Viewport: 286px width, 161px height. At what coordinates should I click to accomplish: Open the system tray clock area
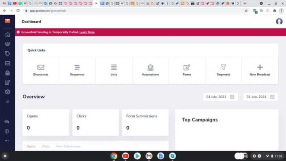pos(274,156)
